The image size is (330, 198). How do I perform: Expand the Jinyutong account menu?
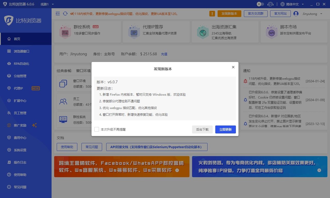(x=308, y=14)
